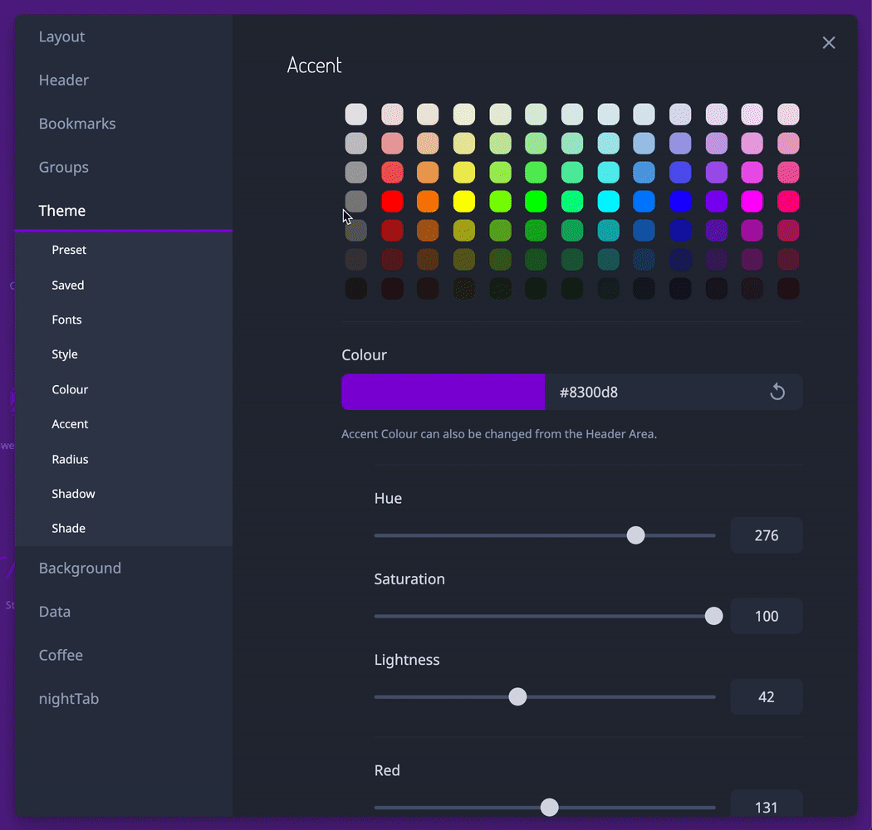
Task: Go to the Background settings section
Action: click(80, 569)
